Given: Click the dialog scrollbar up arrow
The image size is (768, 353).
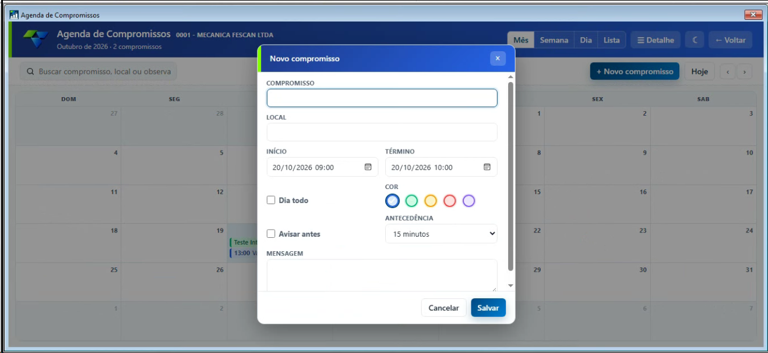Looking at the screenshot, I should coord(511,77).
